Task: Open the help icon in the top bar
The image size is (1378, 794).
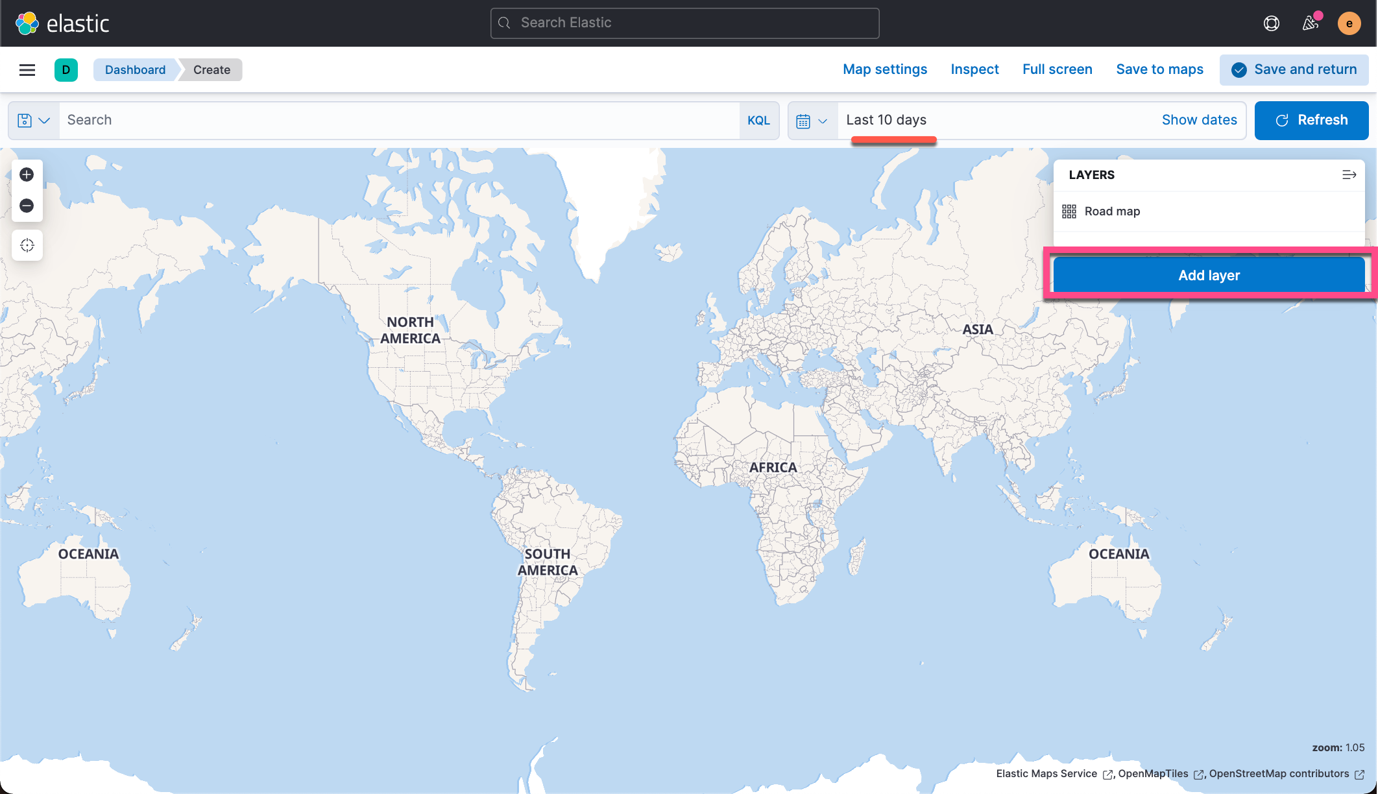Action: (x=1271, y=23)
